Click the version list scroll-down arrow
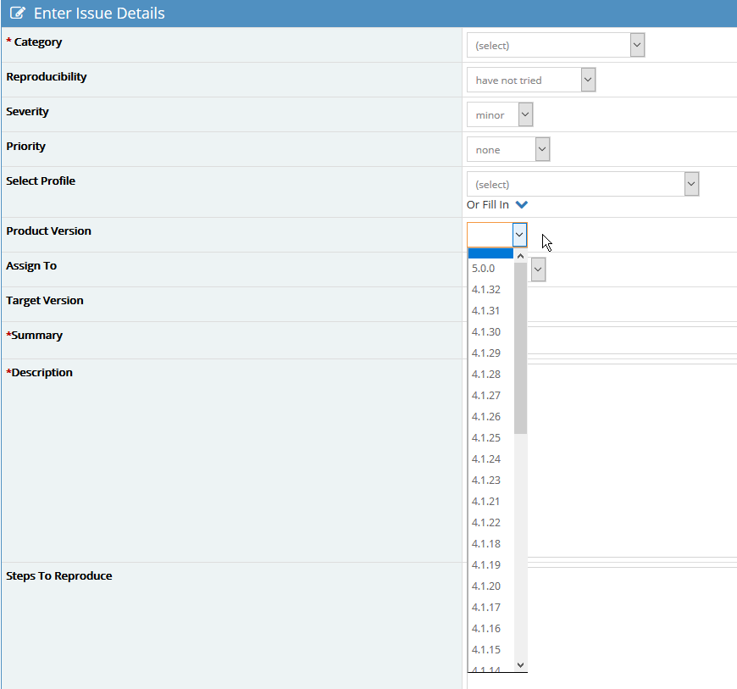The height and width of the screenshot is (689, 737). coord(520,665)
